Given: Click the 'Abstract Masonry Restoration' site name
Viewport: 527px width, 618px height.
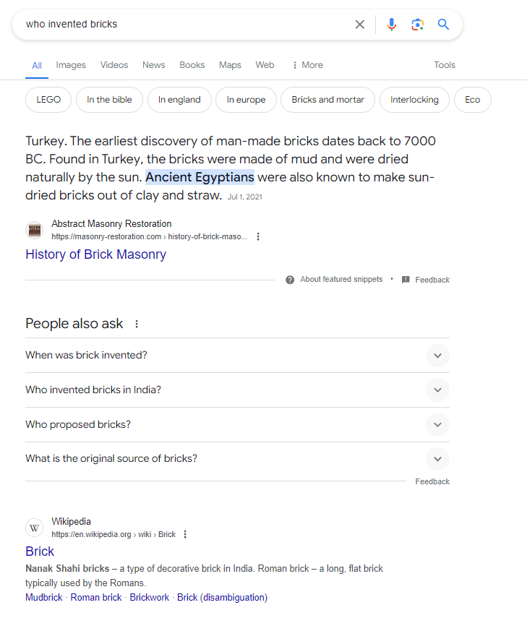Looking at the screenshot, I should click(111, 224).
